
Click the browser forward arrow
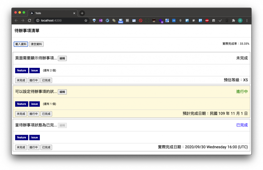click(x=23, y=20)
